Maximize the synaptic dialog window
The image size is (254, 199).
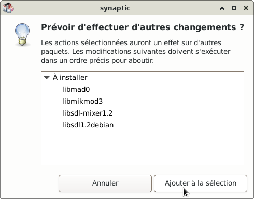(234, 8)
